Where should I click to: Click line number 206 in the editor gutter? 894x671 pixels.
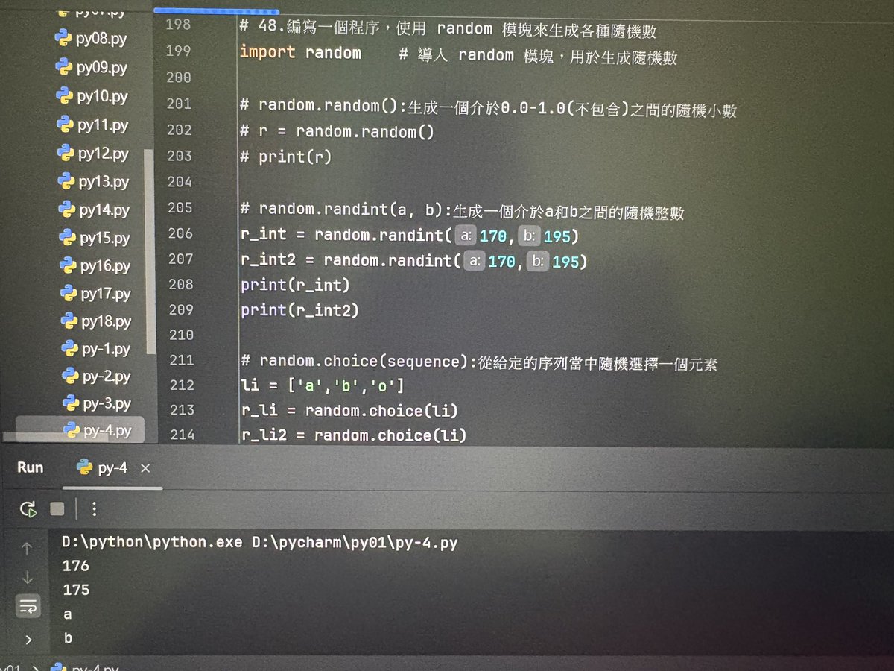point(179,235)
